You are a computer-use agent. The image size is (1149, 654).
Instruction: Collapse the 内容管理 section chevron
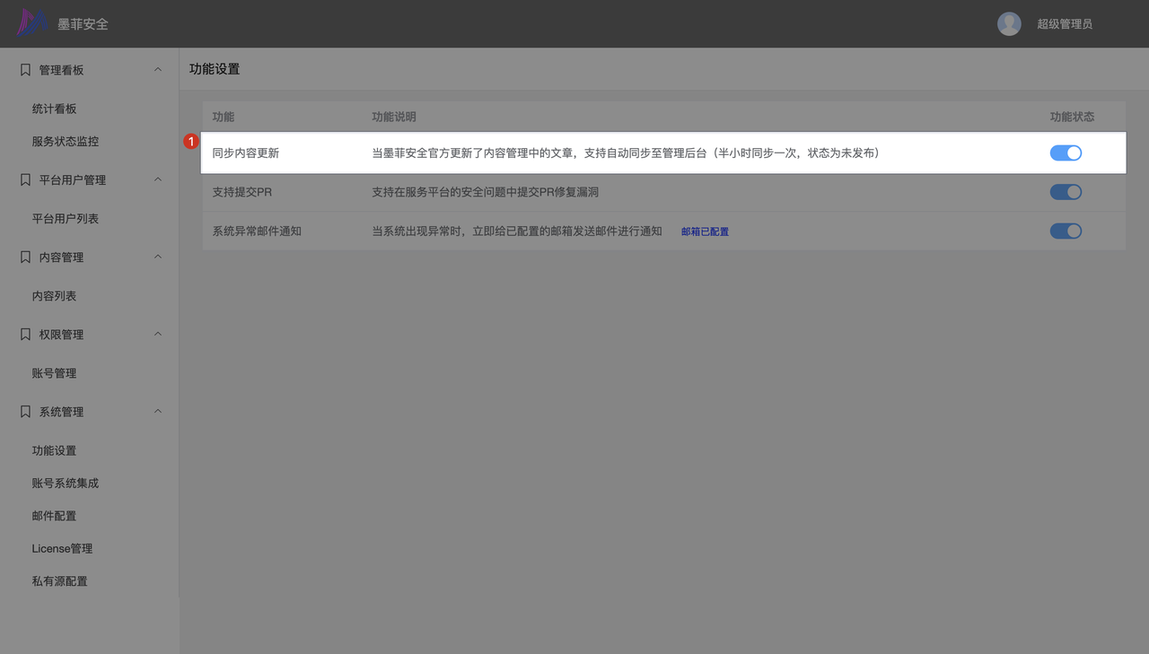pos(158,257)
